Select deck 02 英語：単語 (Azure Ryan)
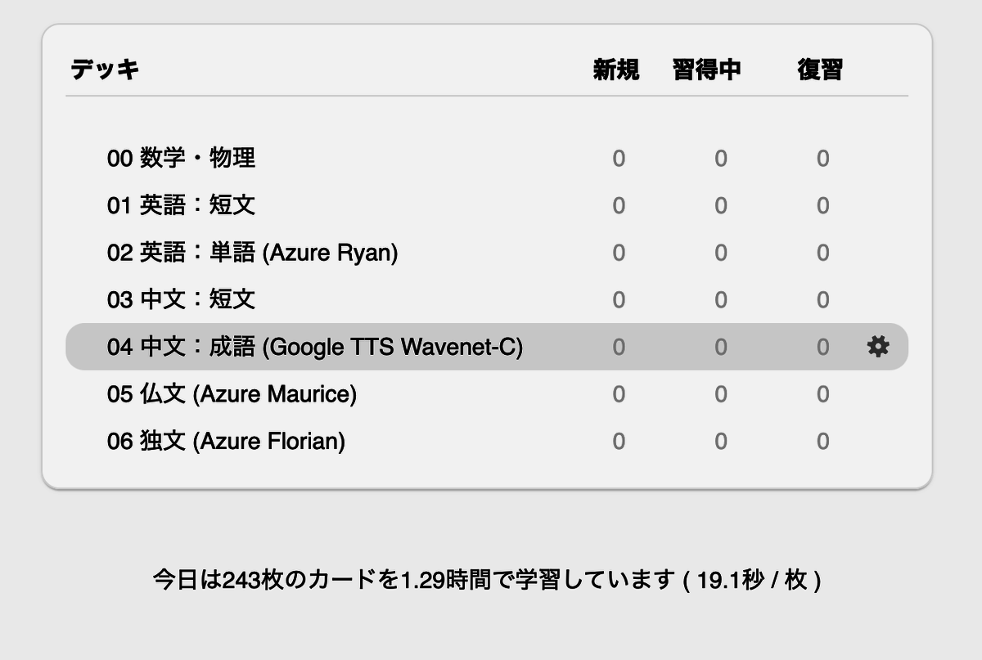Viewport: 982px width, 660px height. [x=252, y=253]
